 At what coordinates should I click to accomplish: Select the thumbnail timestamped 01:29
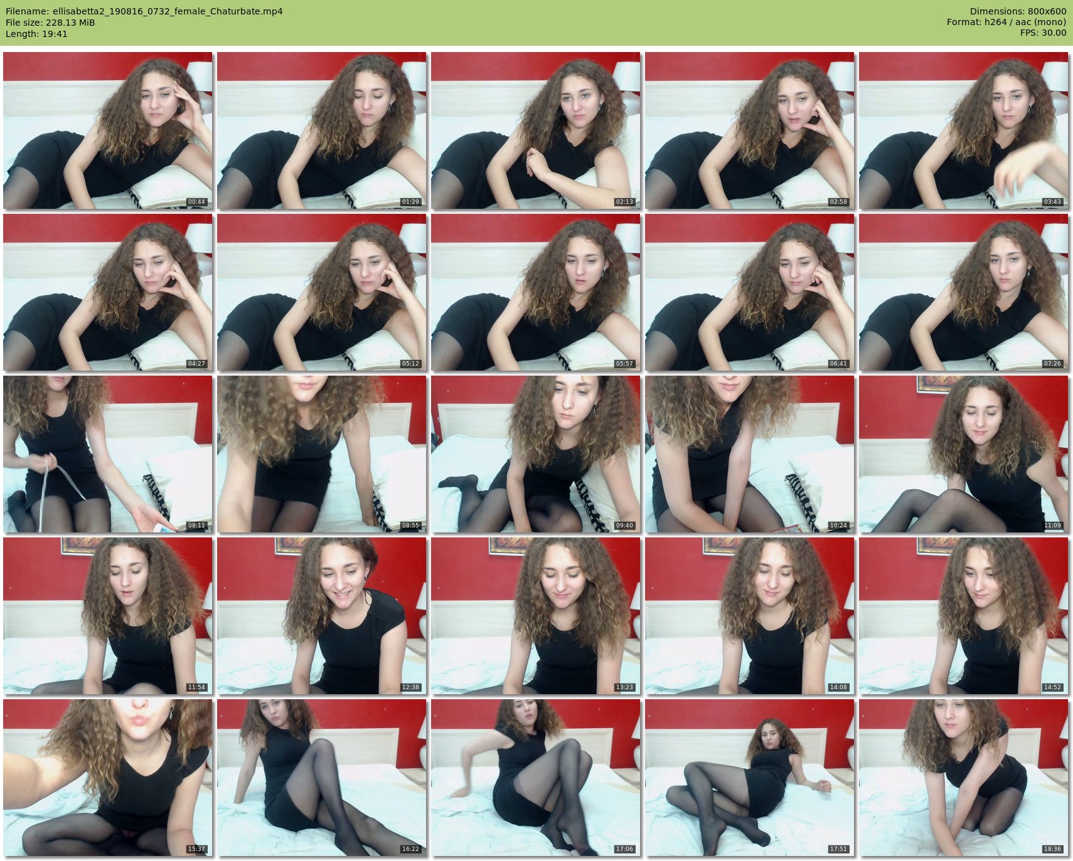(322, 130)
